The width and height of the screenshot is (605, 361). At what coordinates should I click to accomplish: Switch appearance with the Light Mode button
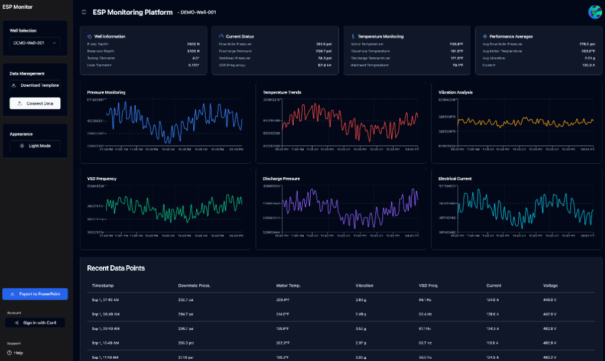tap(35, 146)
